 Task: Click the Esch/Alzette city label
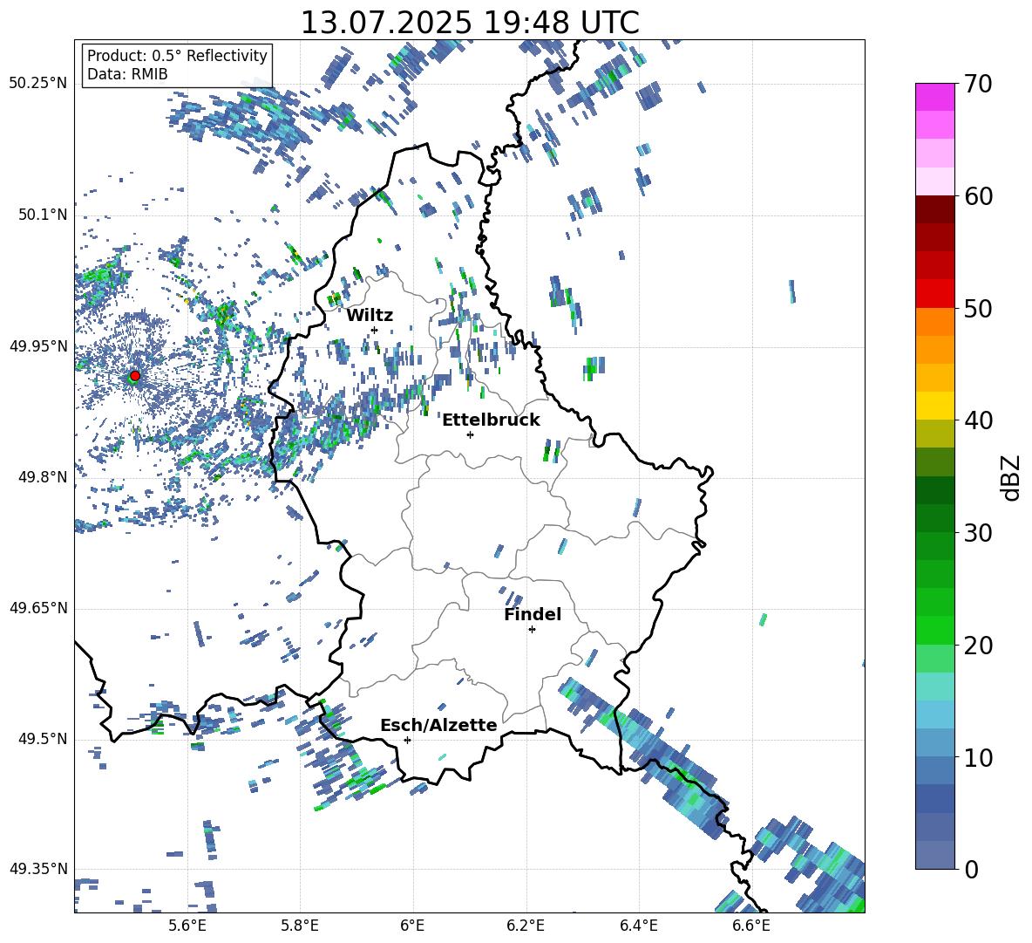(x=438, y=725)
